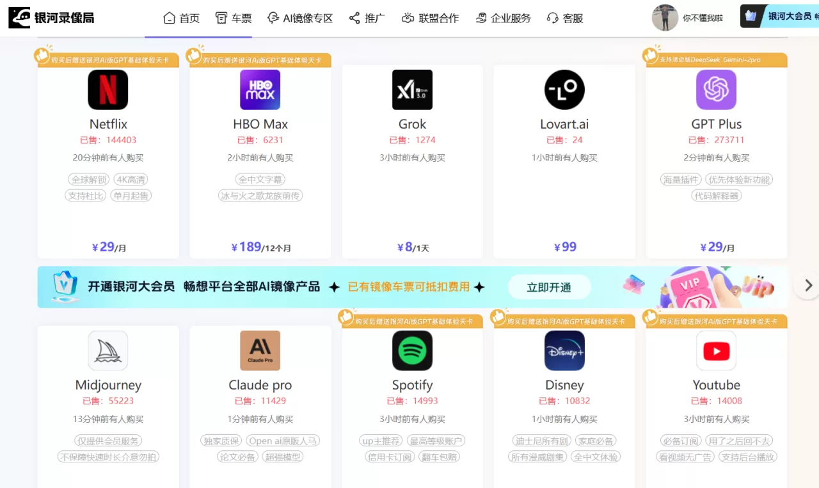Click the 看视频无广告 tag
This screenshot has width=819, height=488.
click(685, 457)
